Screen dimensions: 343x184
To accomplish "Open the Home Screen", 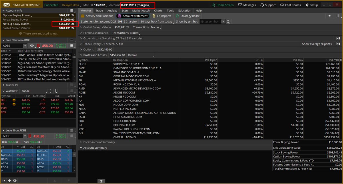I will [223, 5].
